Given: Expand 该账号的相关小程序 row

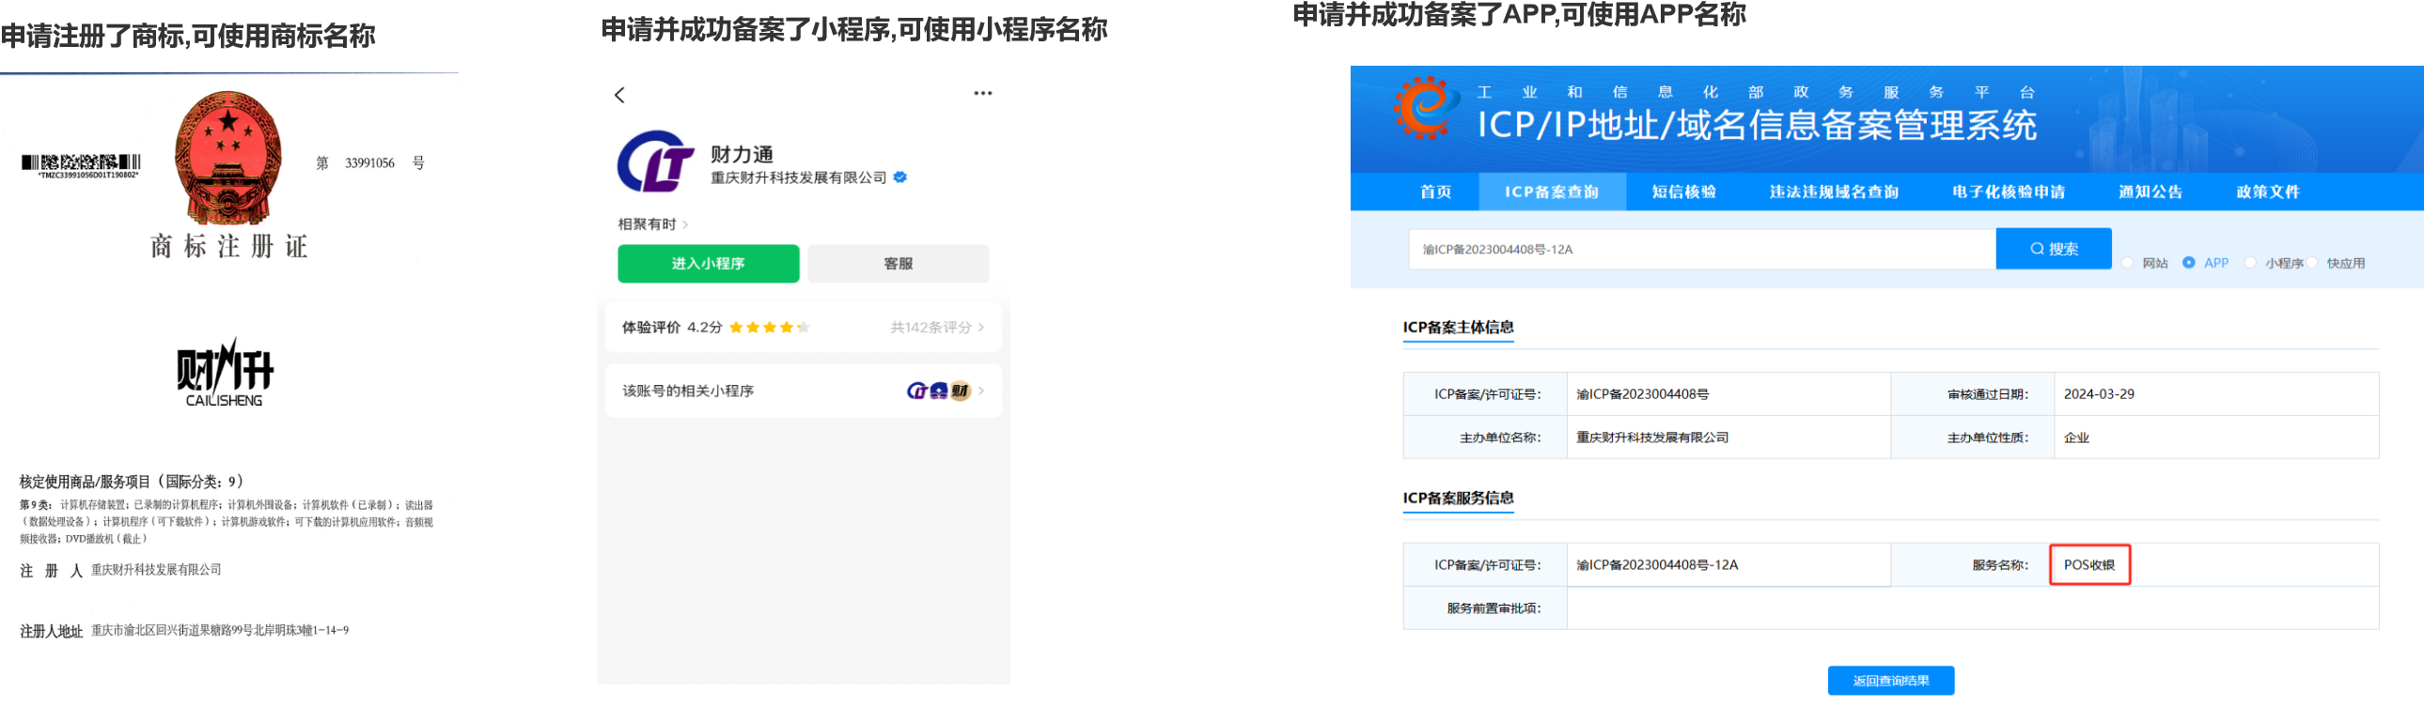Looking at the screenshot, I should [x=804, y=391].
